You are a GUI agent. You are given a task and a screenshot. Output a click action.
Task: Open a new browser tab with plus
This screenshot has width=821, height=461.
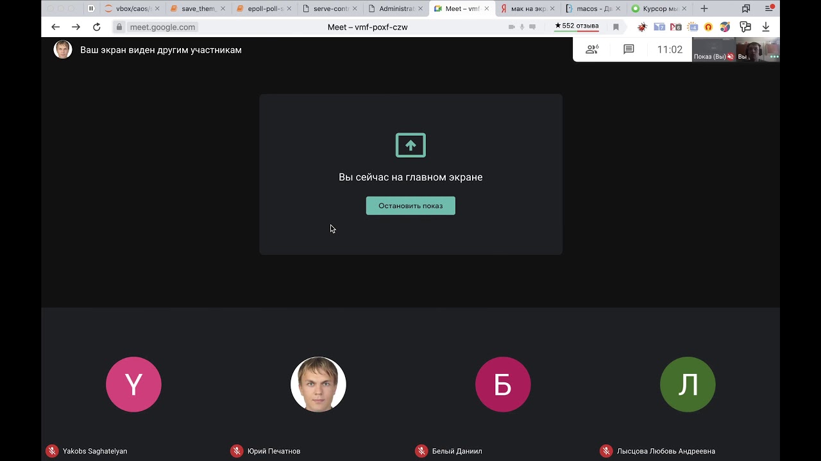point(704,8)
